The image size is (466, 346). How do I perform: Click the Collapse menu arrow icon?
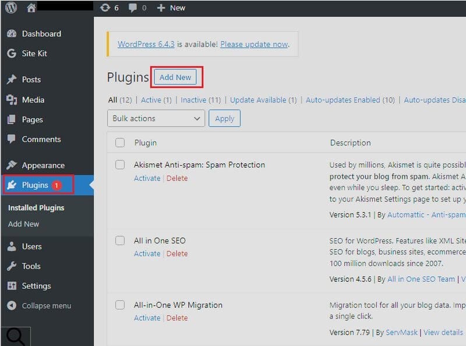coord(12,305)
